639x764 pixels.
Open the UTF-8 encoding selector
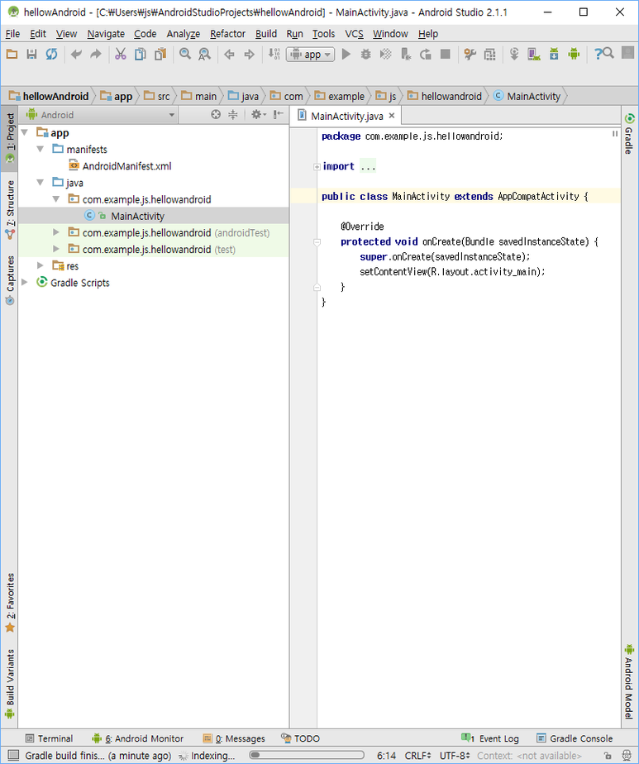pos(455,756)
